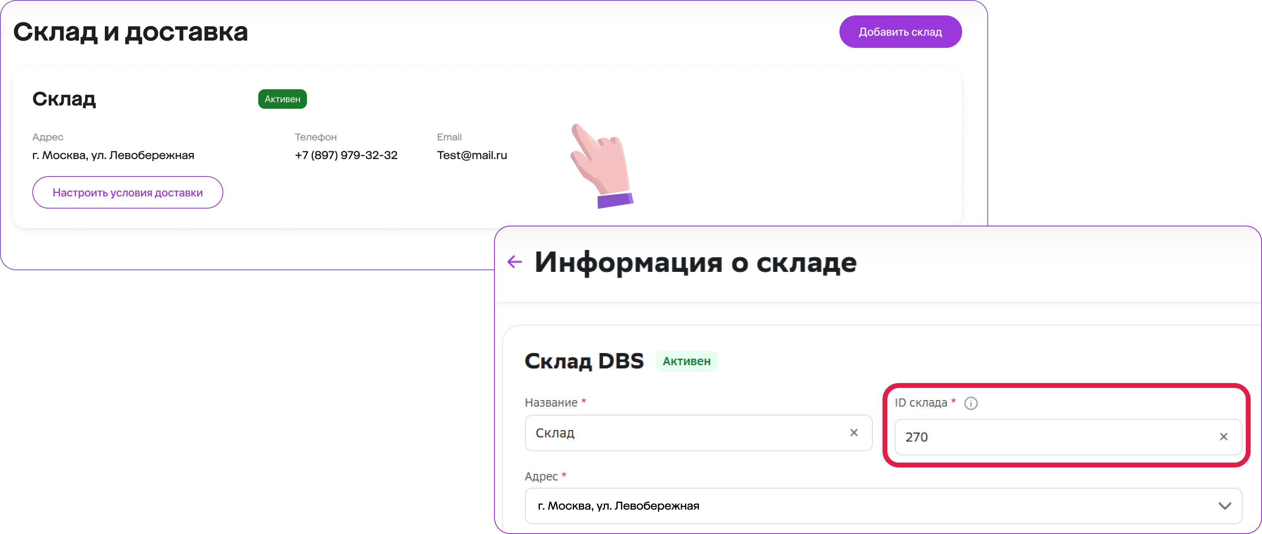Open Настроить условия доставки
This screenshot has width=1262, height=534.
tap(127, 192)
